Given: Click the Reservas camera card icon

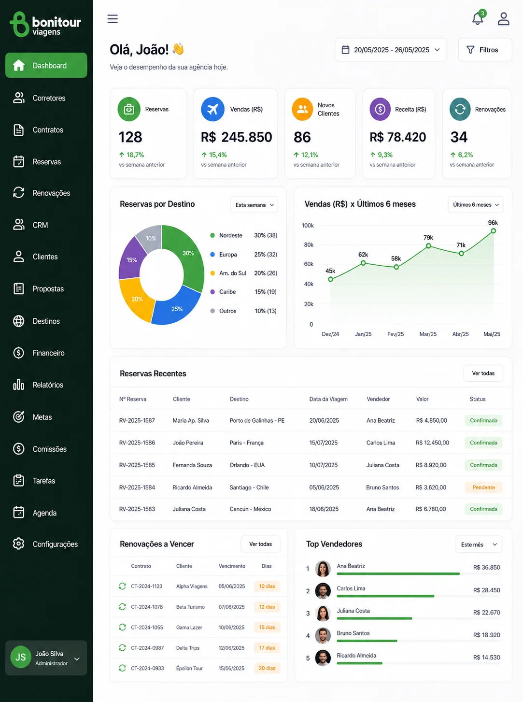Looking at the screenshot, I should point(129,109).
